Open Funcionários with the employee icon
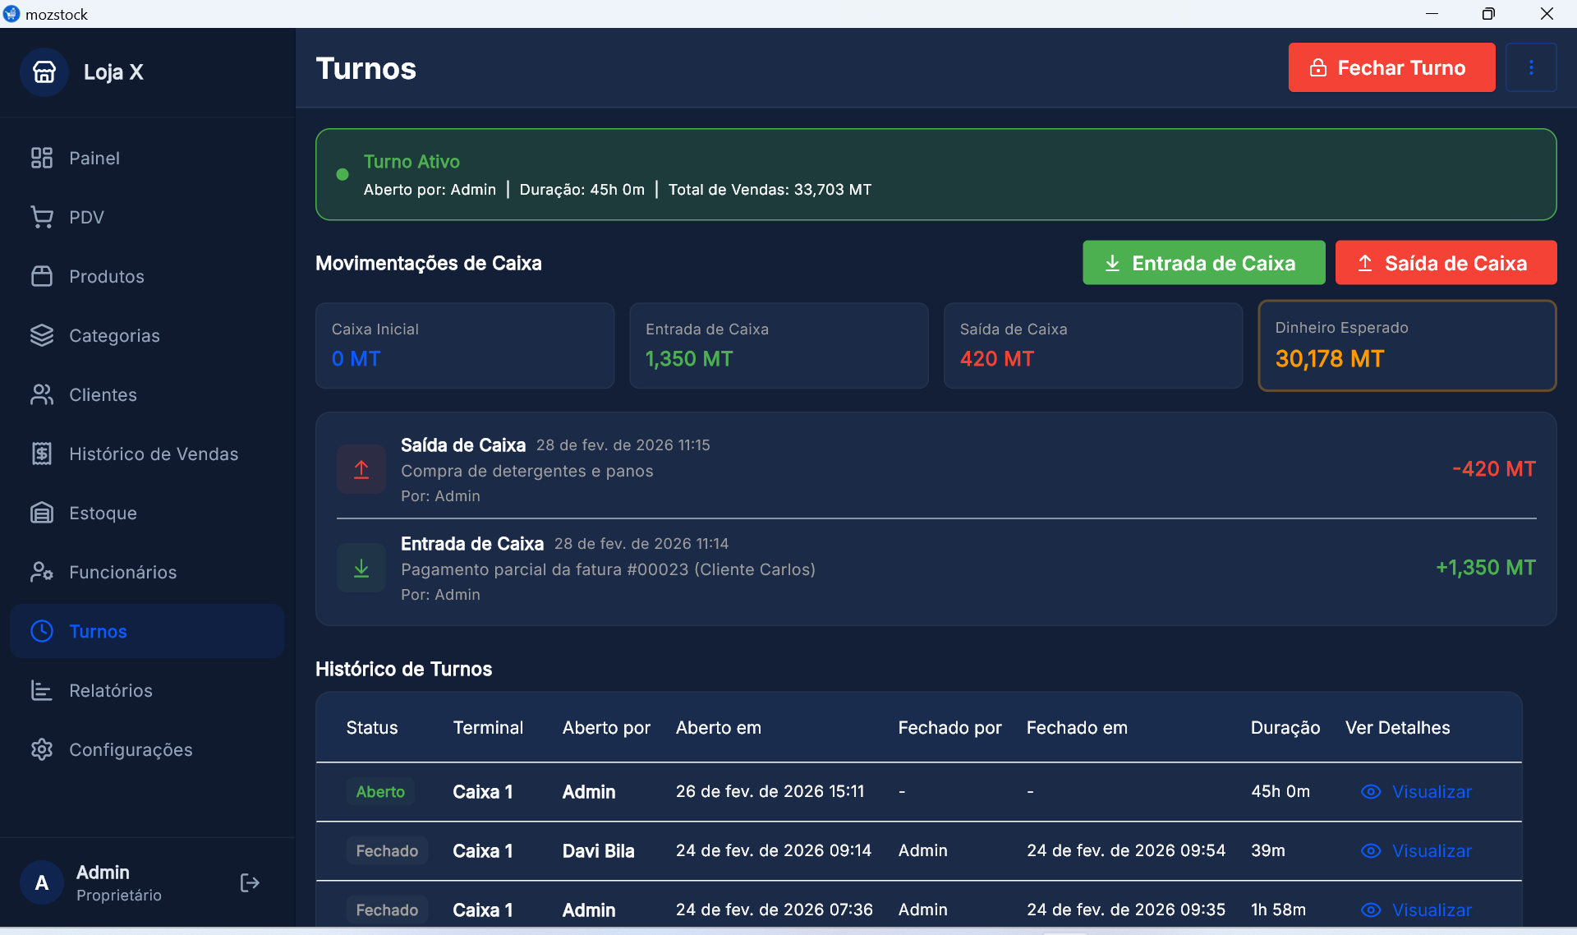 coord(42,572)
